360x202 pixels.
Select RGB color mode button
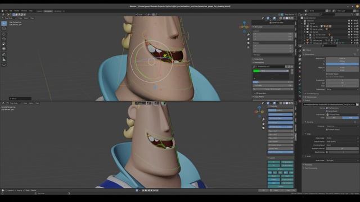coord(350,118)
